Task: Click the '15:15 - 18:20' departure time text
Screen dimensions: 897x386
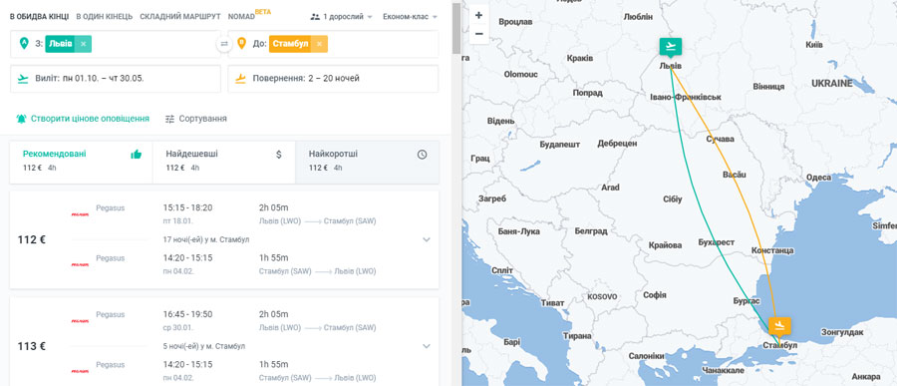Action: (x=187, y=207)
